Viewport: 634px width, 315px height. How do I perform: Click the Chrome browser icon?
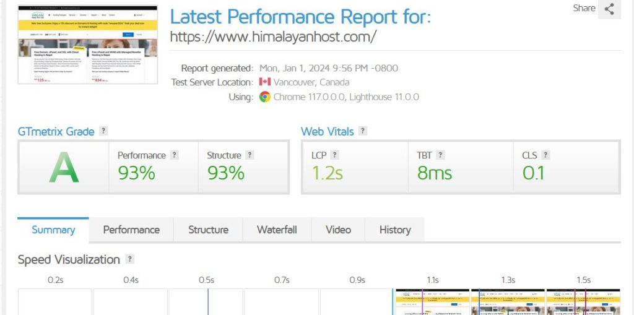coord(265,97)
